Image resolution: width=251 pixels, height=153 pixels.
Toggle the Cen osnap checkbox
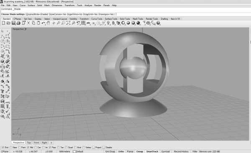click(36, 148)
